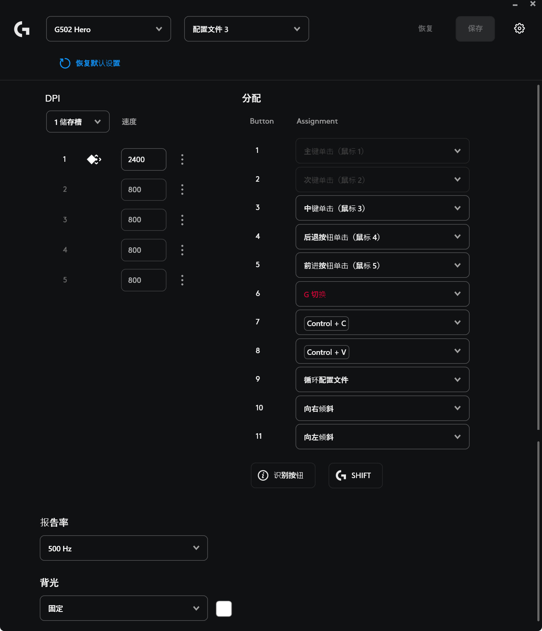Image resolution: width=542 pixels, height=631 pixels.
Task: Expand the 1 储存槽 dropdown
Action: pyautogui.click(x=78, y=122)
